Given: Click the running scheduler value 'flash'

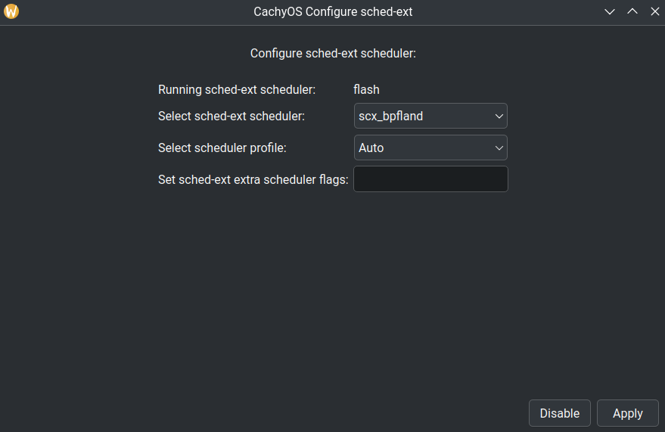Looking at the screenshot, I should click(366, 89).
